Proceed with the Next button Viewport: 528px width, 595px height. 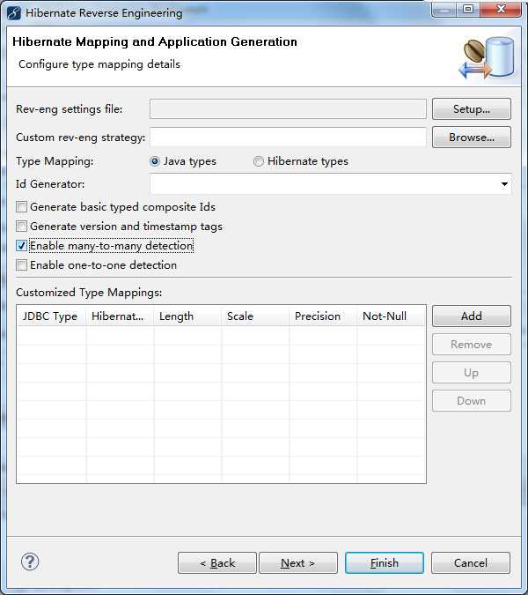298,562
